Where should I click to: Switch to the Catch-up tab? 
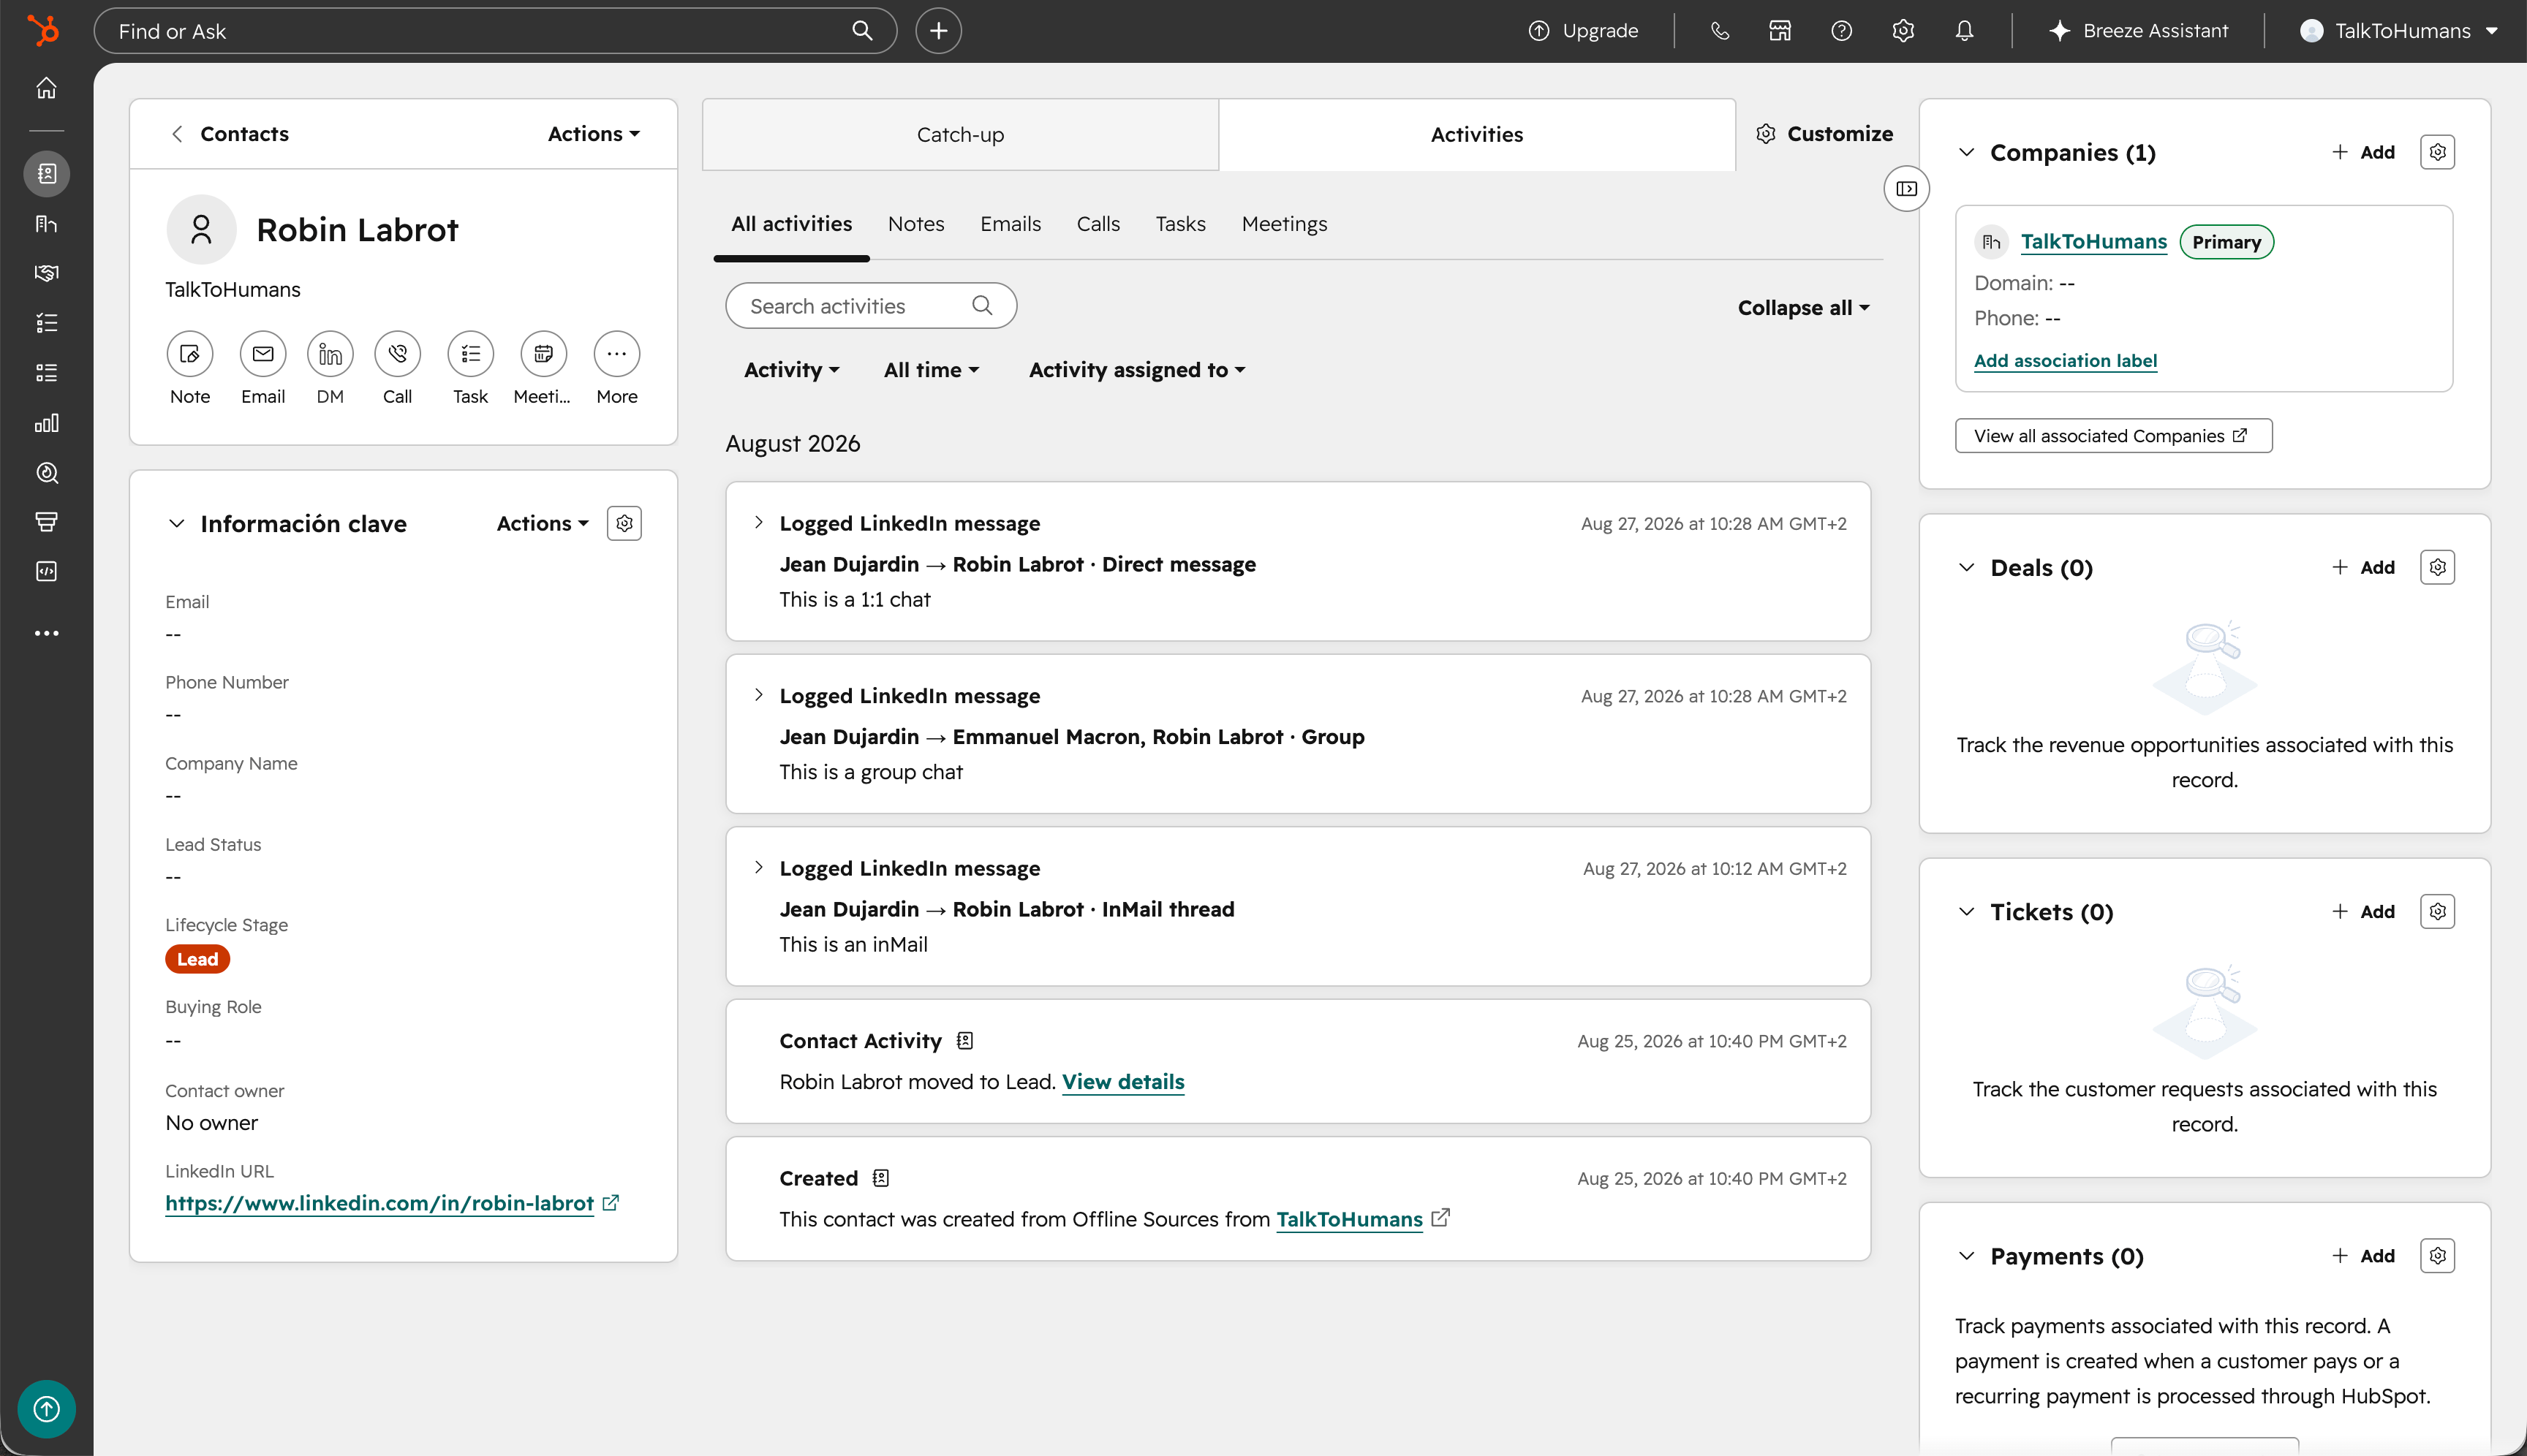960,135
